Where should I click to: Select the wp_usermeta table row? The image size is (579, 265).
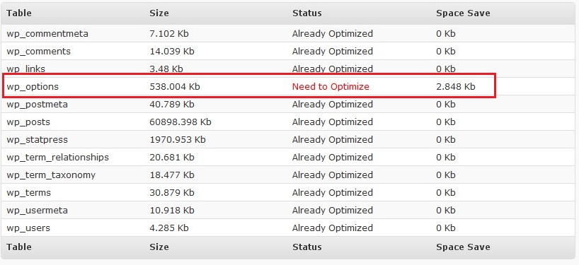[289, 211]
